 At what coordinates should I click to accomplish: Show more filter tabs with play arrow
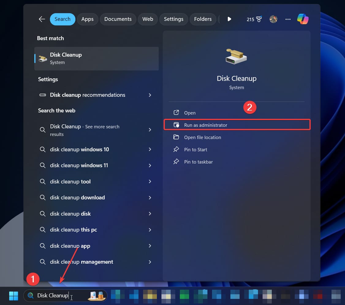pyautogui.click(x=229, y=19)
